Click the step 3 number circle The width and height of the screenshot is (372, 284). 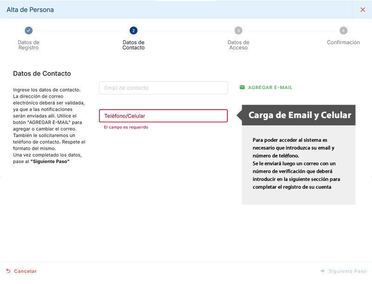239,31
